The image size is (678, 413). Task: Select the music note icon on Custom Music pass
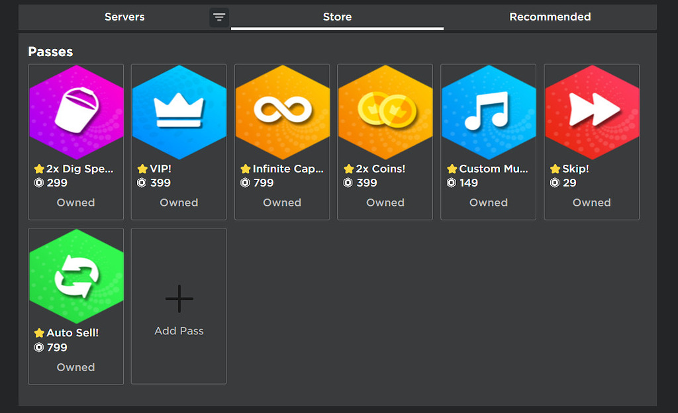coord(488,110)
